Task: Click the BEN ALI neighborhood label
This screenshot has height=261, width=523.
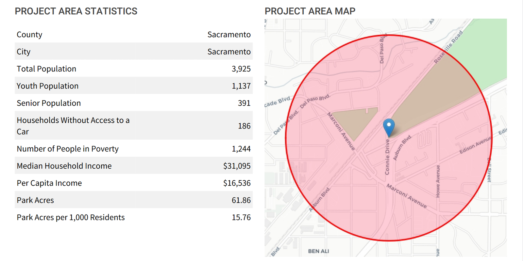Action: point(318,251)
